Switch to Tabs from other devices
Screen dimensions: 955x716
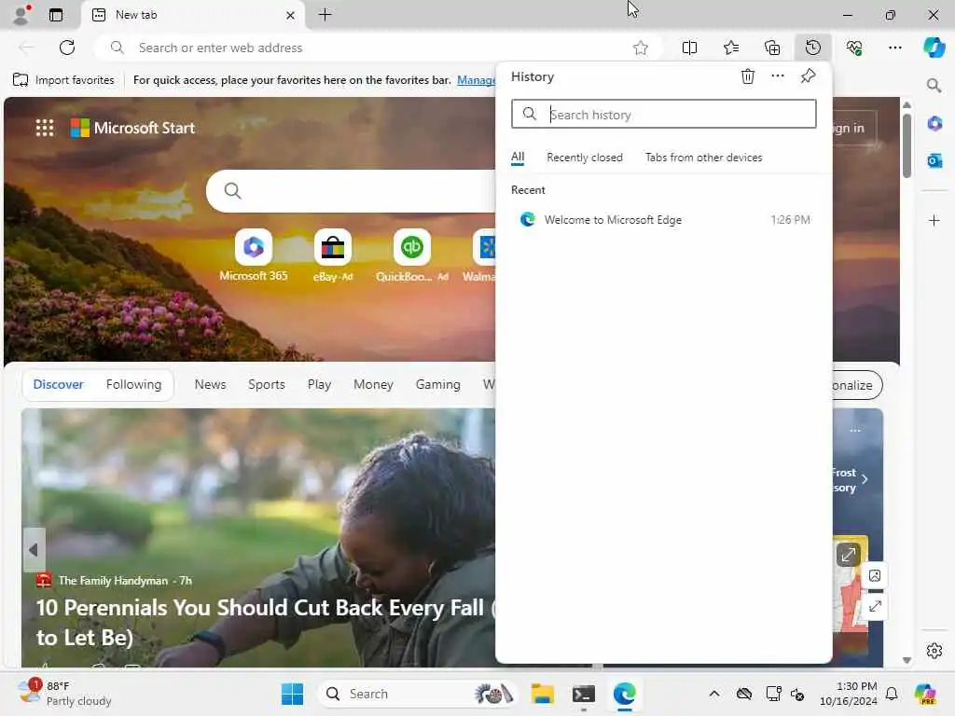click(703, 158)
